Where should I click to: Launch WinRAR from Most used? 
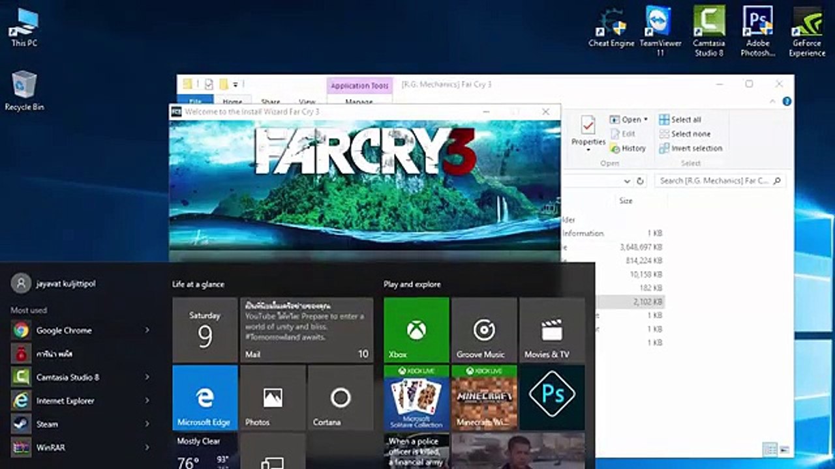click(x=81, y=448)
